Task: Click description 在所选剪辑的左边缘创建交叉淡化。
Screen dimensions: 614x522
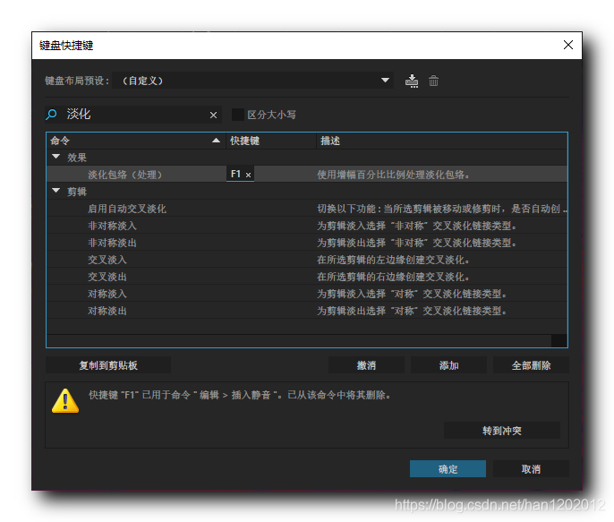Action: tap(393, 260)
